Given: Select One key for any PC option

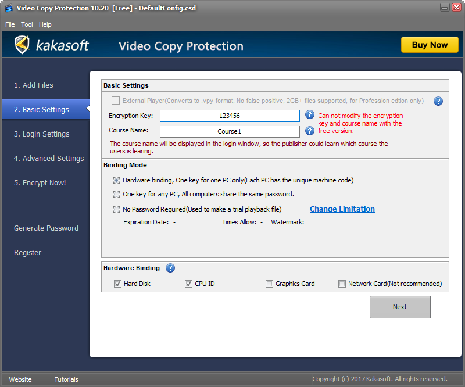Looking at the screenshot, I should tap(117, 194).
